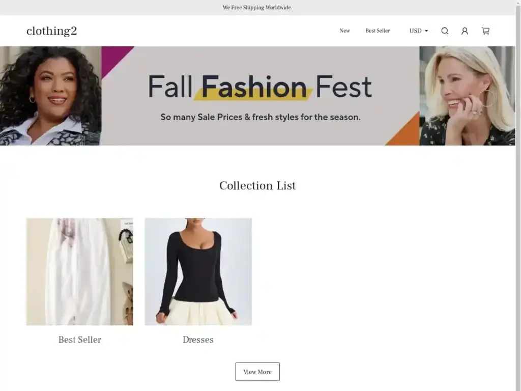Open the Dresses collection thumbnail
Viewport: 521px width, 391px height.
coord(198,271)
